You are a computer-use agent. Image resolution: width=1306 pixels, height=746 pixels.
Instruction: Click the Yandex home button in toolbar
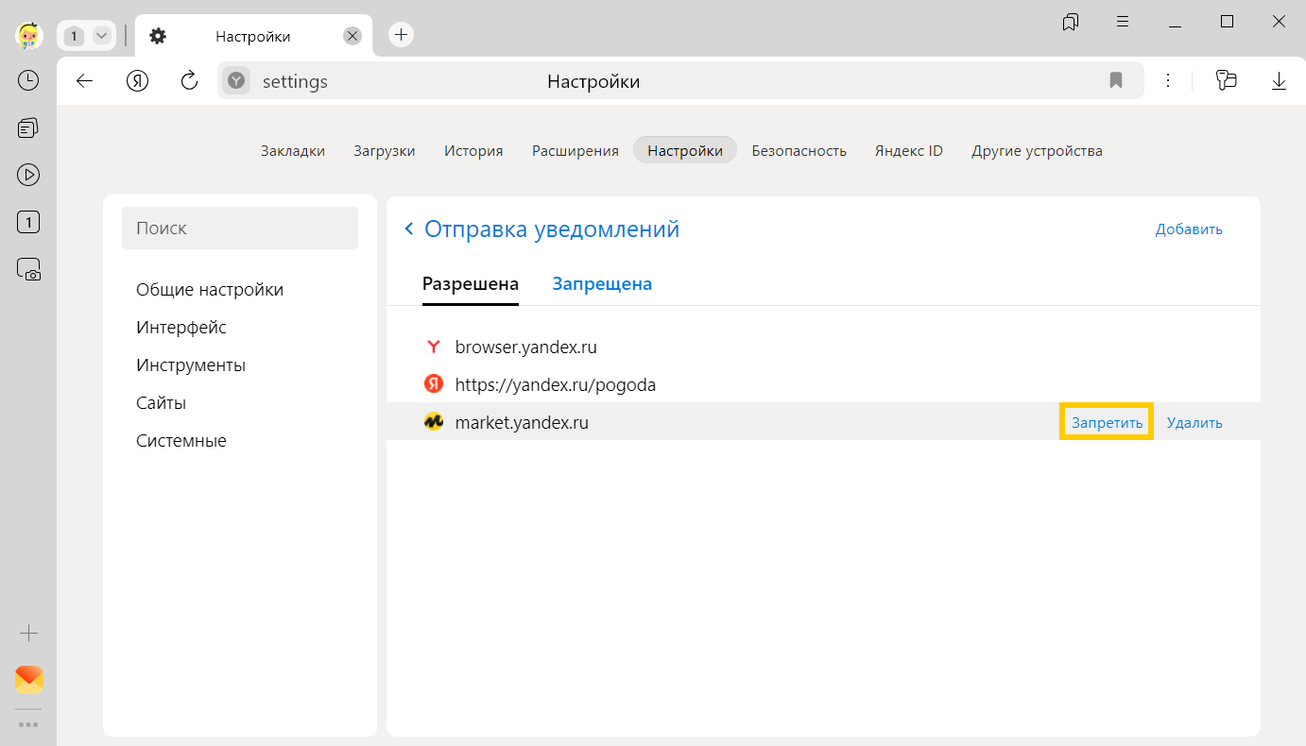pyautogui.click(x=138, y=81)
